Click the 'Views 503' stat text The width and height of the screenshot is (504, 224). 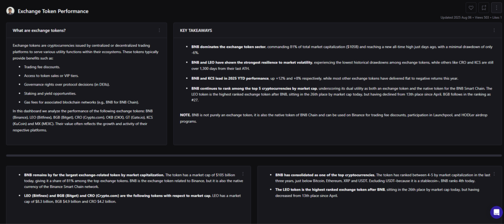pos(483,18)
